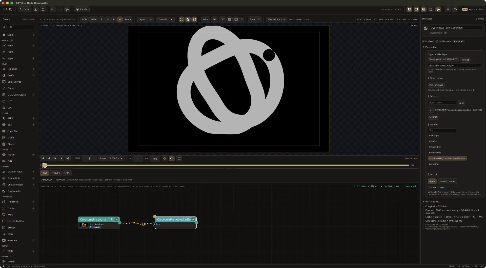Click the timeline playhead slider handle
The height and width of the screenshot is (268, 486).
tap(45, 165)
